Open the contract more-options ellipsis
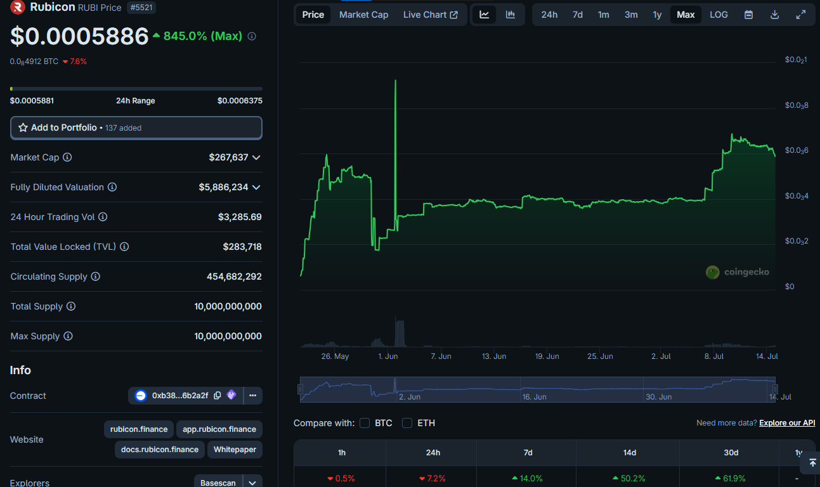 click(x=252, y=396)
